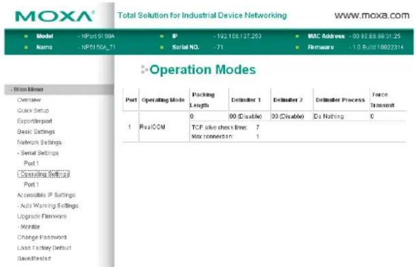Open the Change Password page

tap(42, 238)
